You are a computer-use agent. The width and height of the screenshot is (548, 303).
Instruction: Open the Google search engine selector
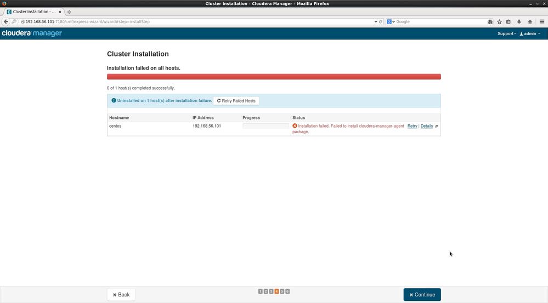391,22
